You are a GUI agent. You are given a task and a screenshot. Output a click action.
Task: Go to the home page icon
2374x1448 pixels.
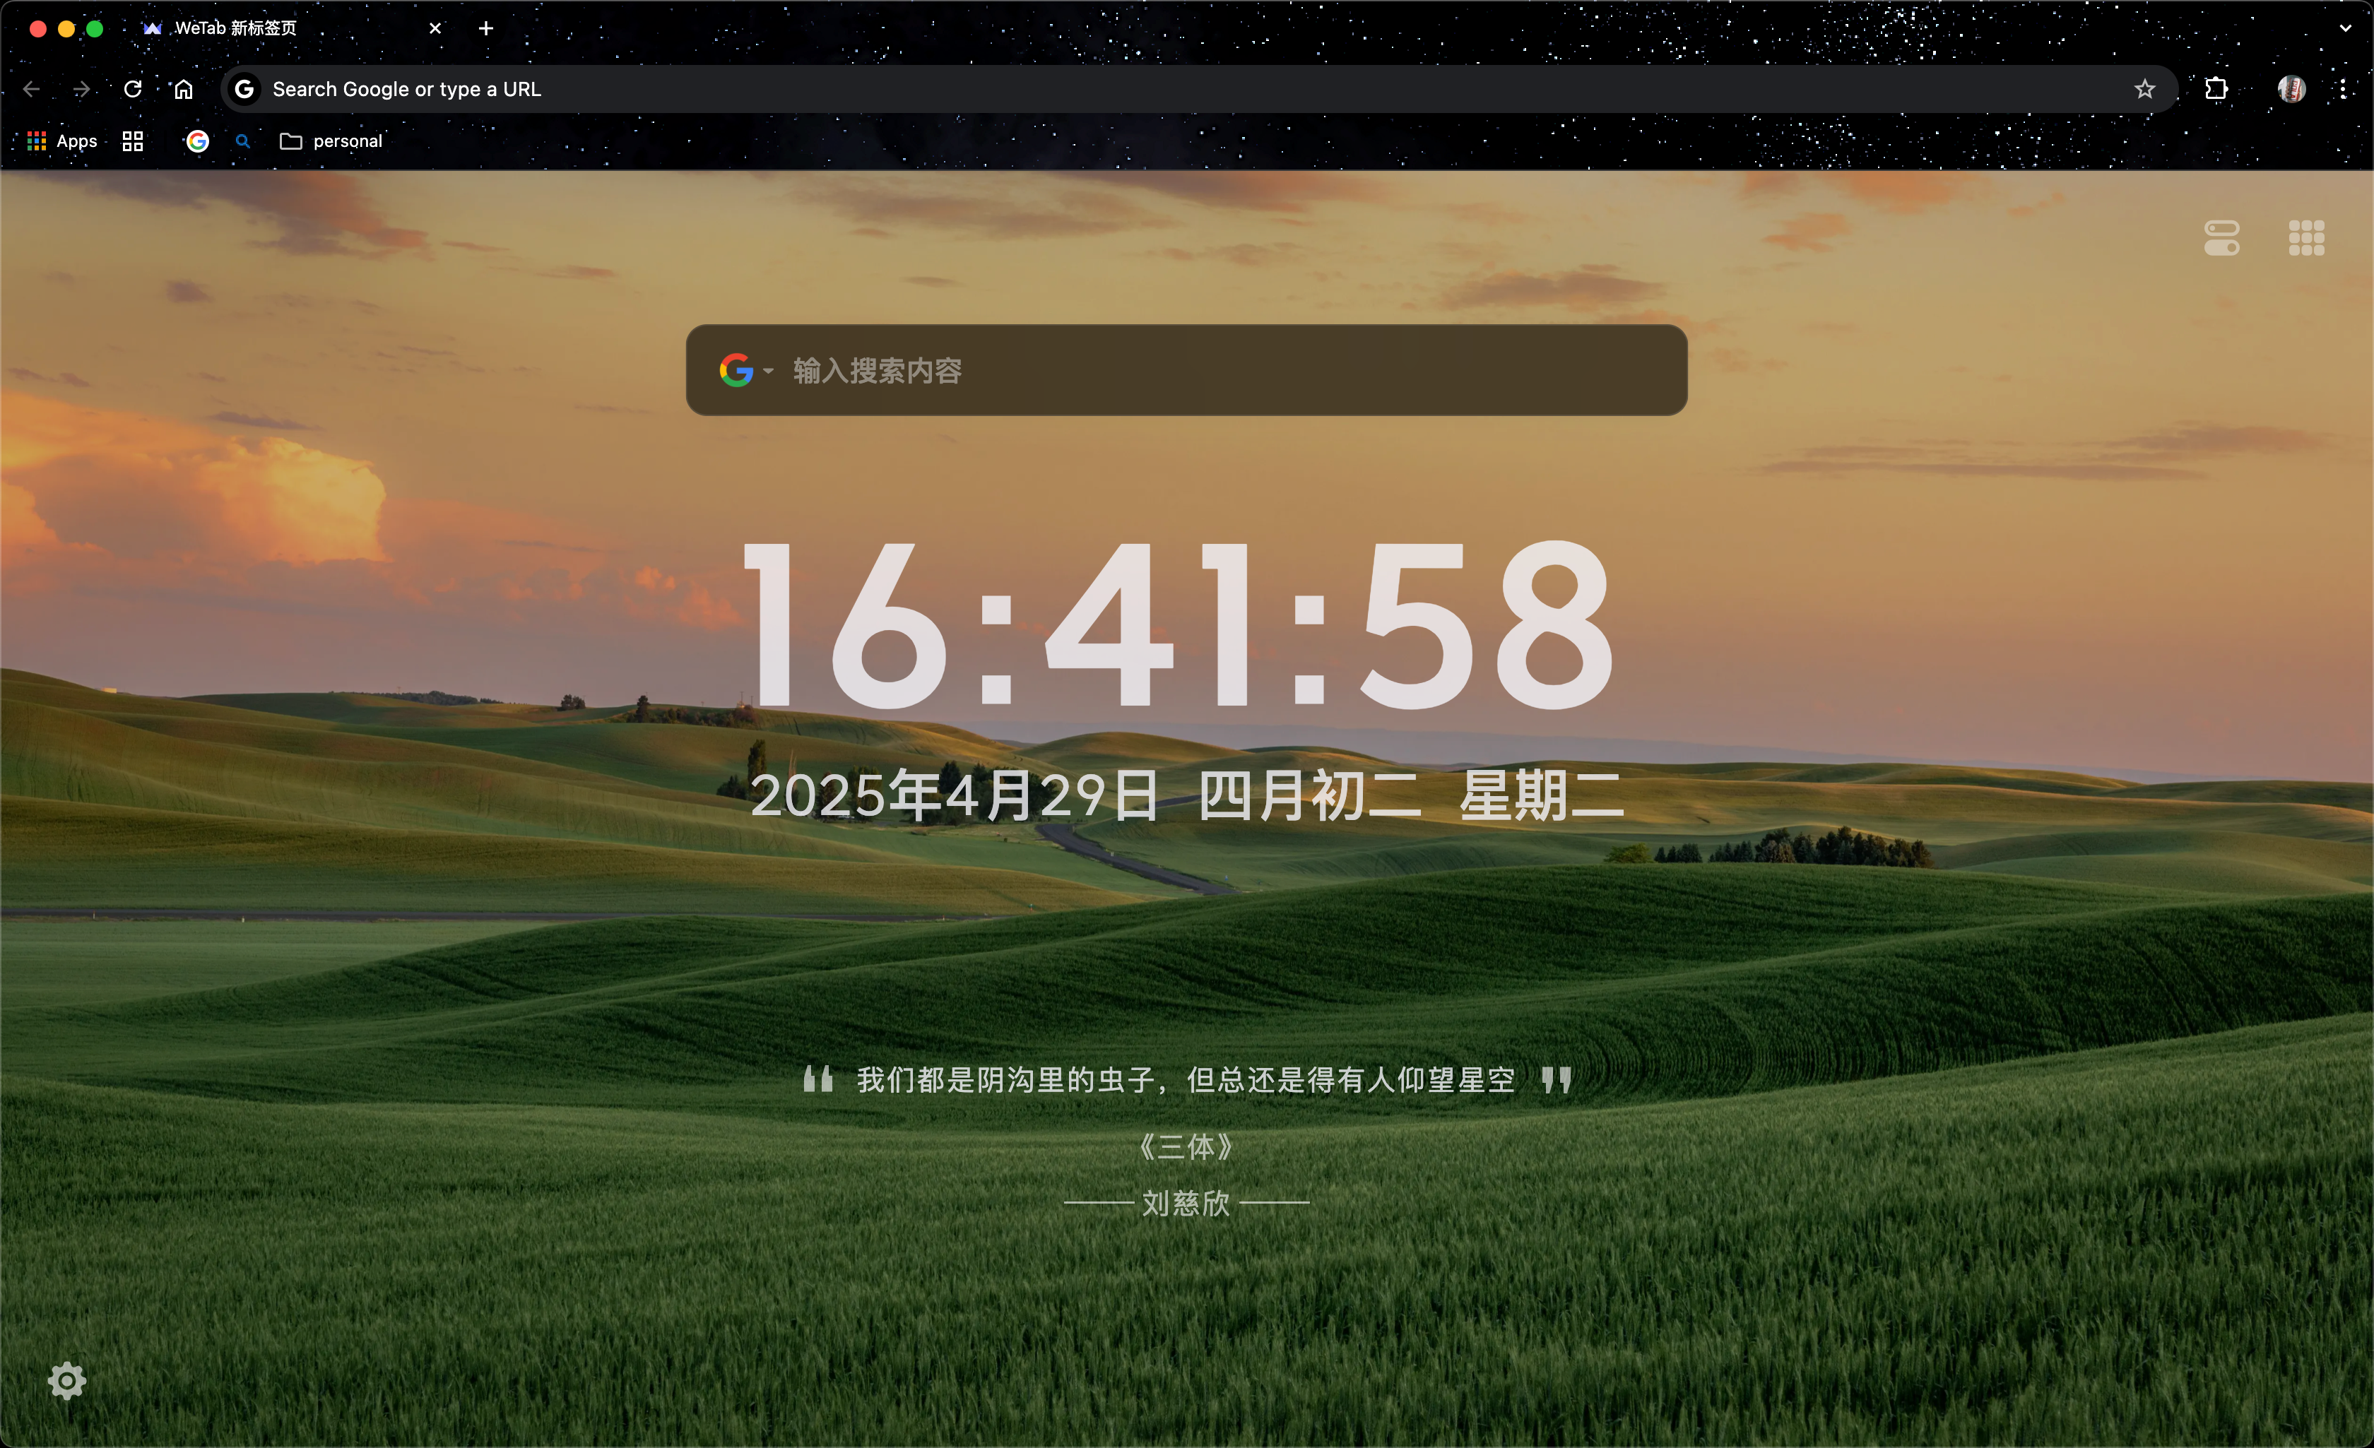tap(183, 90)
